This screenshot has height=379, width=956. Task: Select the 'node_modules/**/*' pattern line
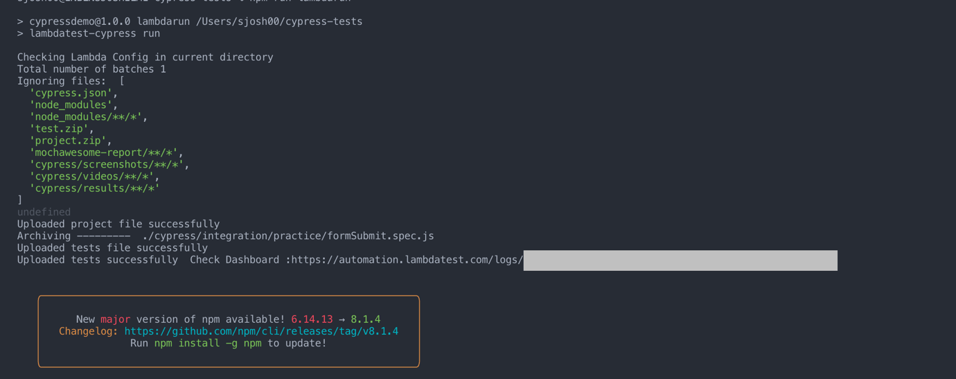(85, 116)
